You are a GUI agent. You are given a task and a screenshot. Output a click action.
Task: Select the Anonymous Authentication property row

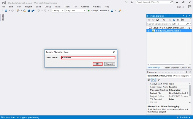pos(168,87)
